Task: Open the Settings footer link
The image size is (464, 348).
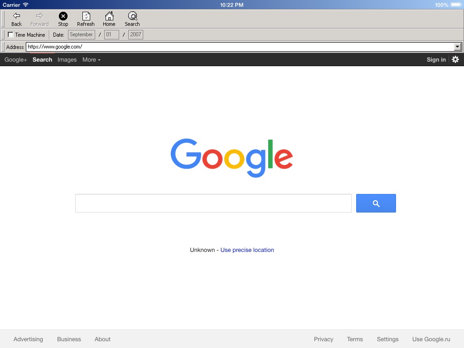Action: tap(388, 339)
